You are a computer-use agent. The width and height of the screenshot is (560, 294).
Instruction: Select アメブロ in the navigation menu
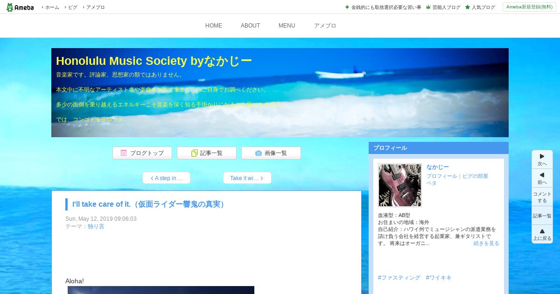pos(325,26)
